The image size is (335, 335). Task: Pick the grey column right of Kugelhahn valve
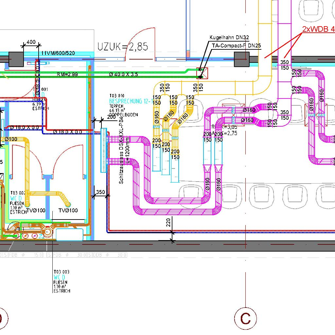pyautogui.click(x=242, y=59)
